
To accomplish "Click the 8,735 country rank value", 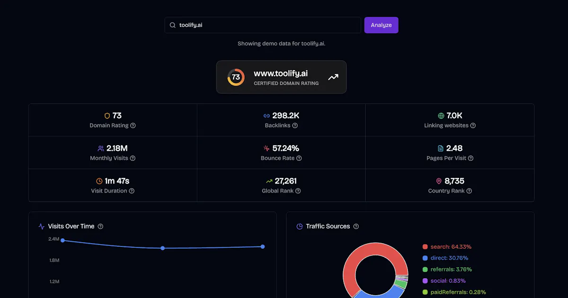I will point(454,181).
